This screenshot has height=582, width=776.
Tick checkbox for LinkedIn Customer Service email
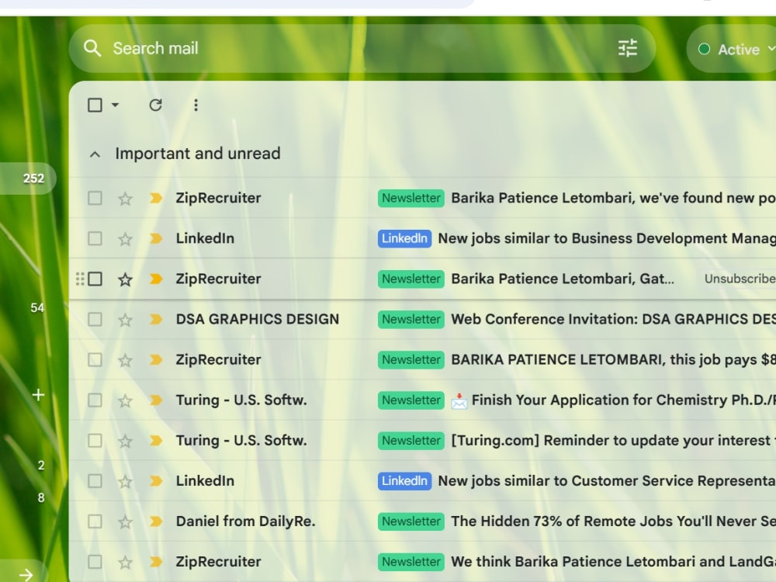(95, 481)
